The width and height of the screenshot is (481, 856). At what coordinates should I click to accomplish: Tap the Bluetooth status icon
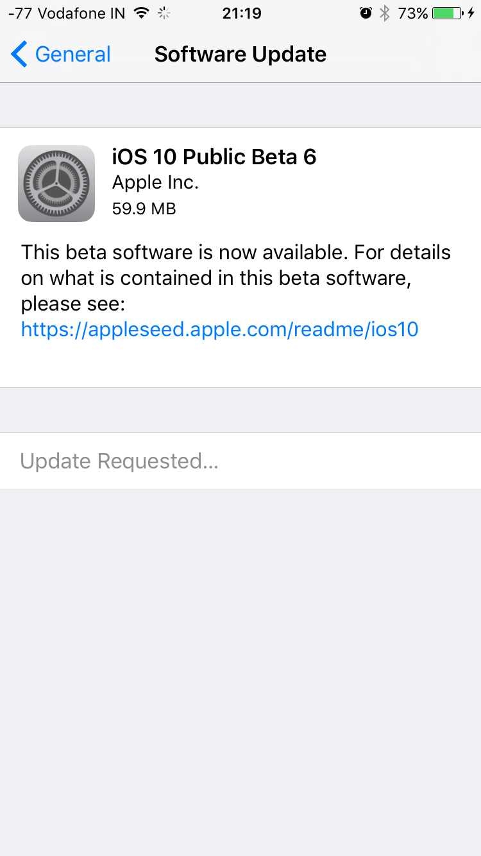coord(385,13)
